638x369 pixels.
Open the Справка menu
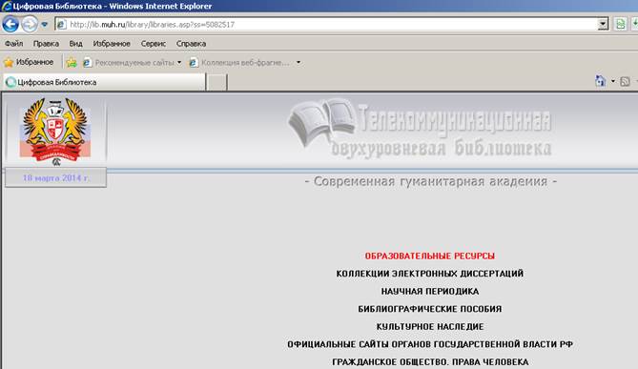pos(191,44)
